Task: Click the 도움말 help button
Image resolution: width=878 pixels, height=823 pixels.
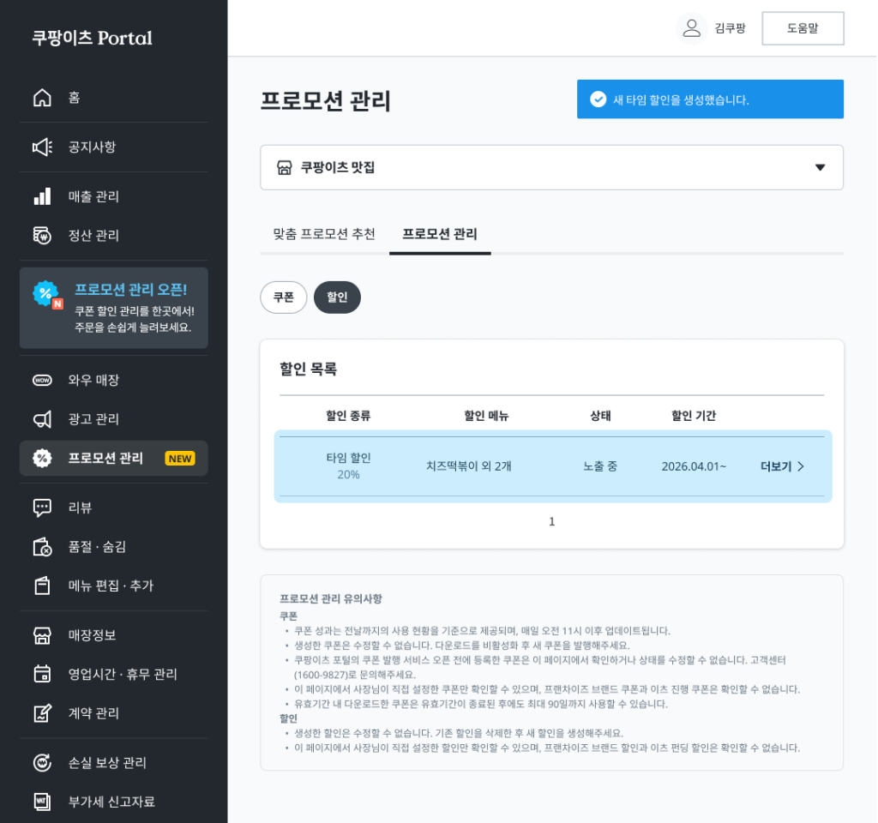Action: [x=803, y=28]
